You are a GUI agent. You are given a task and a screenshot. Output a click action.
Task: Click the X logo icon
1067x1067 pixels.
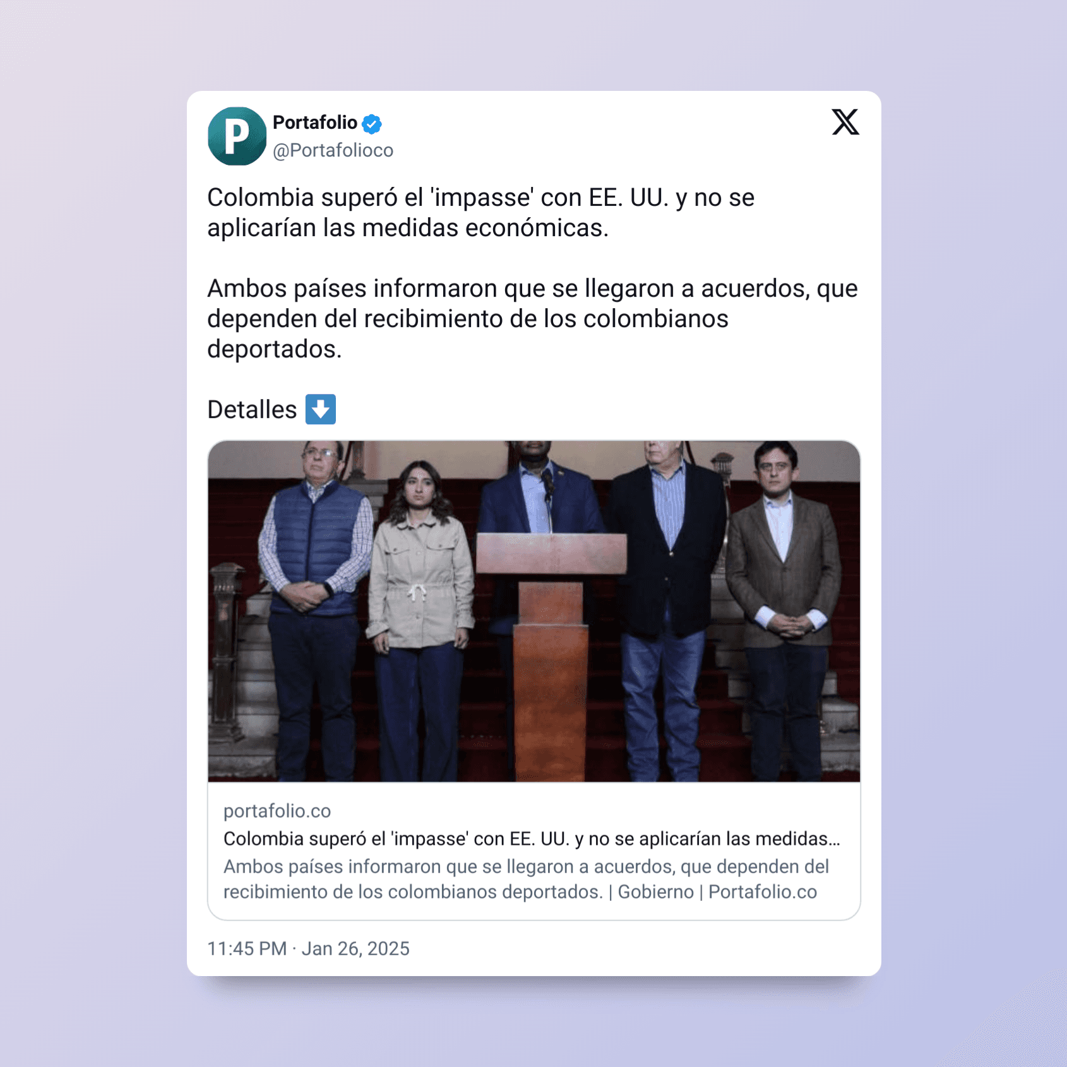tap(845, 122)
